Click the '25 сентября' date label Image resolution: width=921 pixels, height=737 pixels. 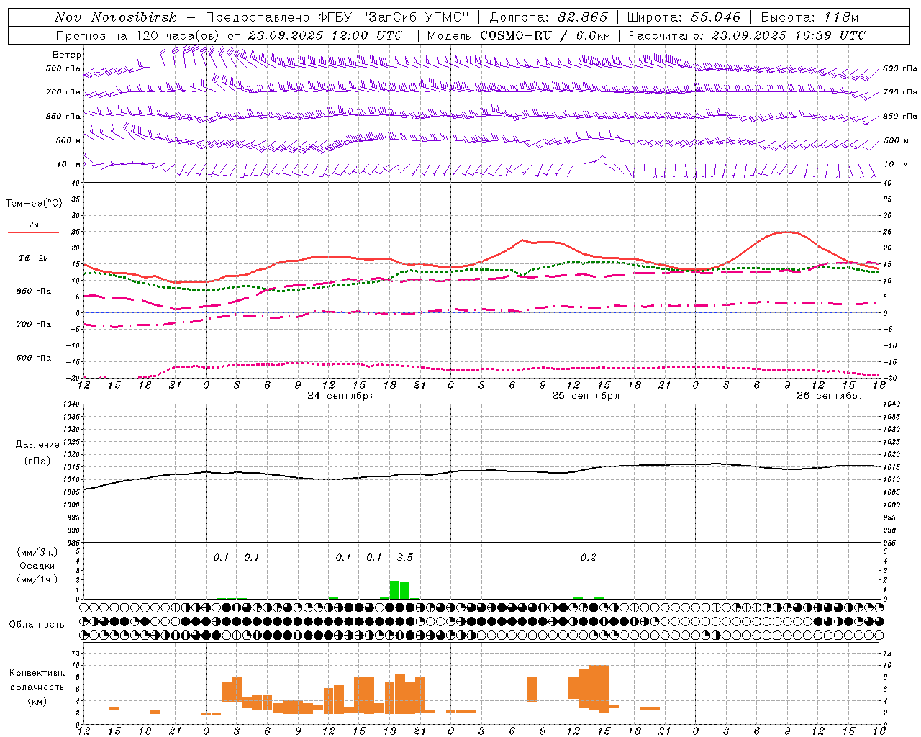tap(586, 396)
